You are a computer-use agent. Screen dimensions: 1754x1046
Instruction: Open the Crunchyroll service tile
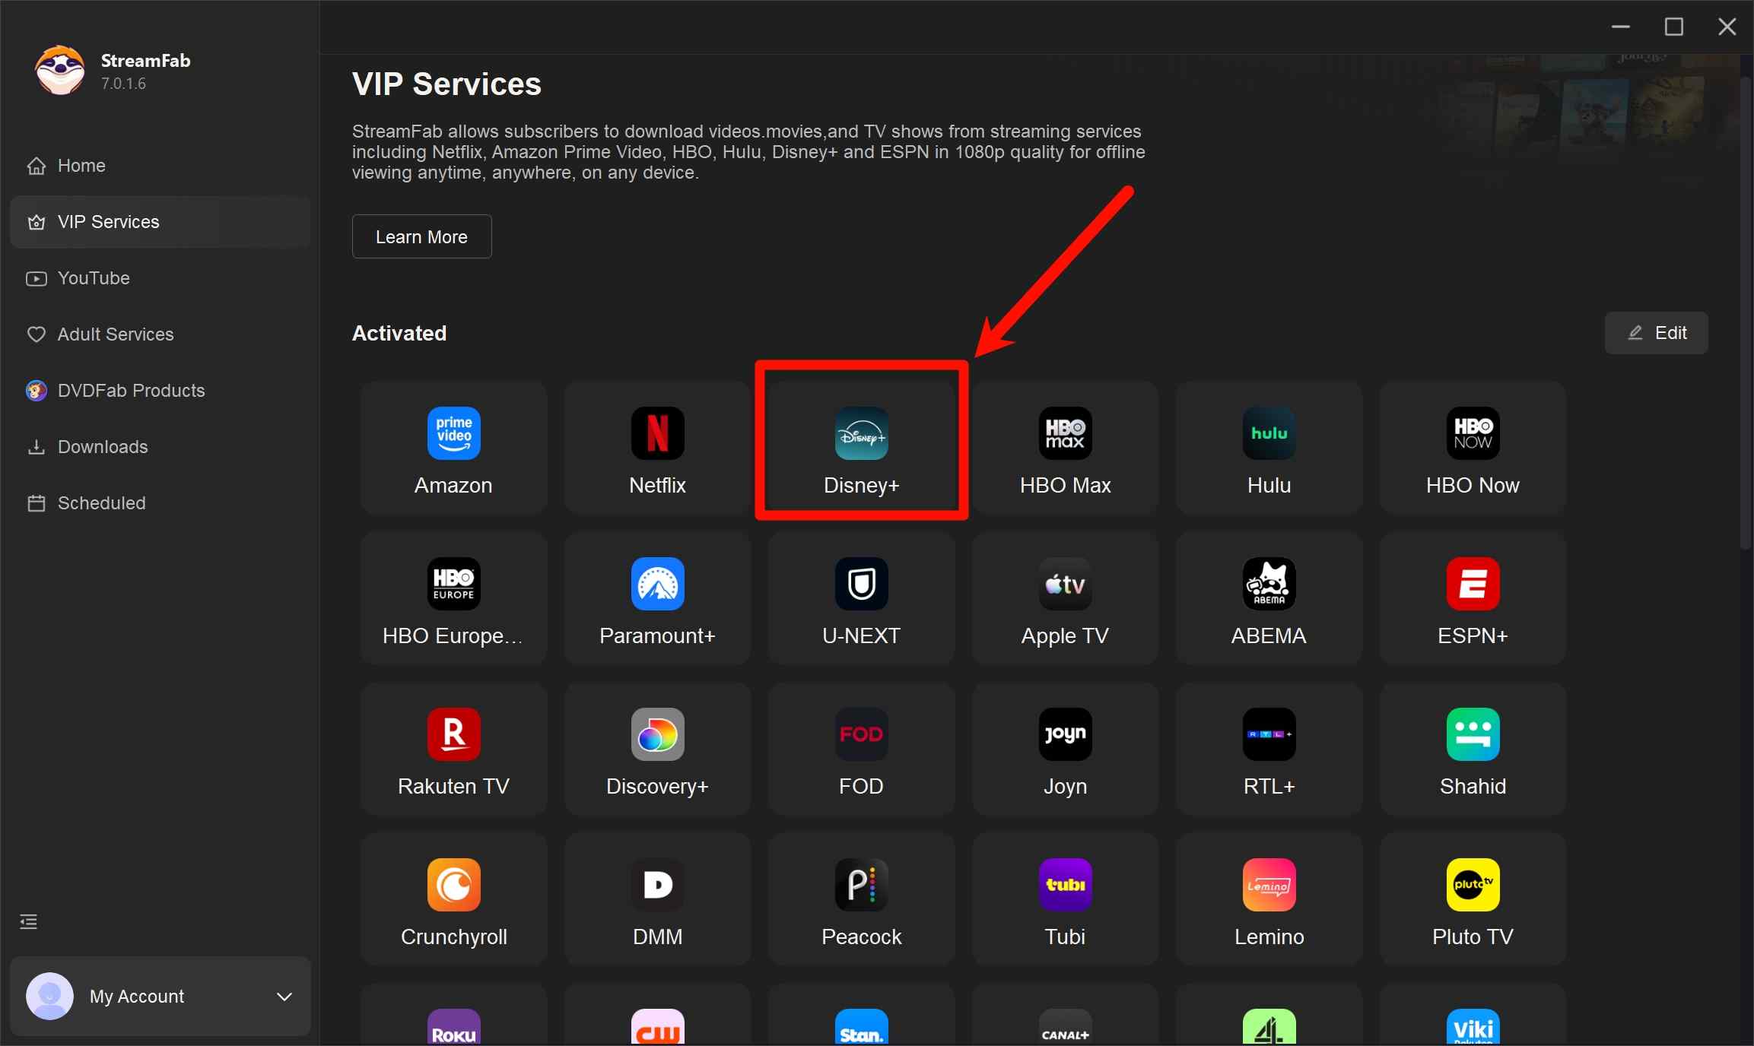453,900
